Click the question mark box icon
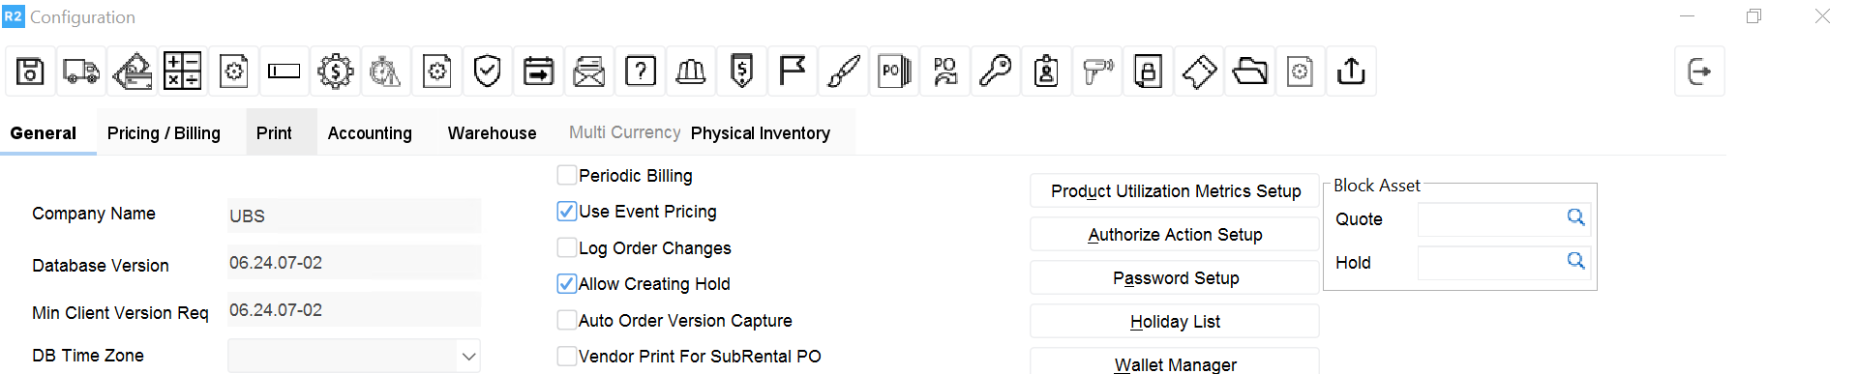 coord(640,72)
